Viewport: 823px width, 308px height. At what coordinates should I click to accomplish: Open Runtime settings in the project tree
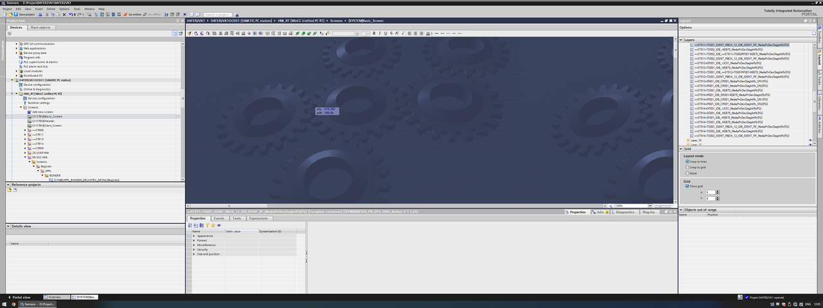39,103
